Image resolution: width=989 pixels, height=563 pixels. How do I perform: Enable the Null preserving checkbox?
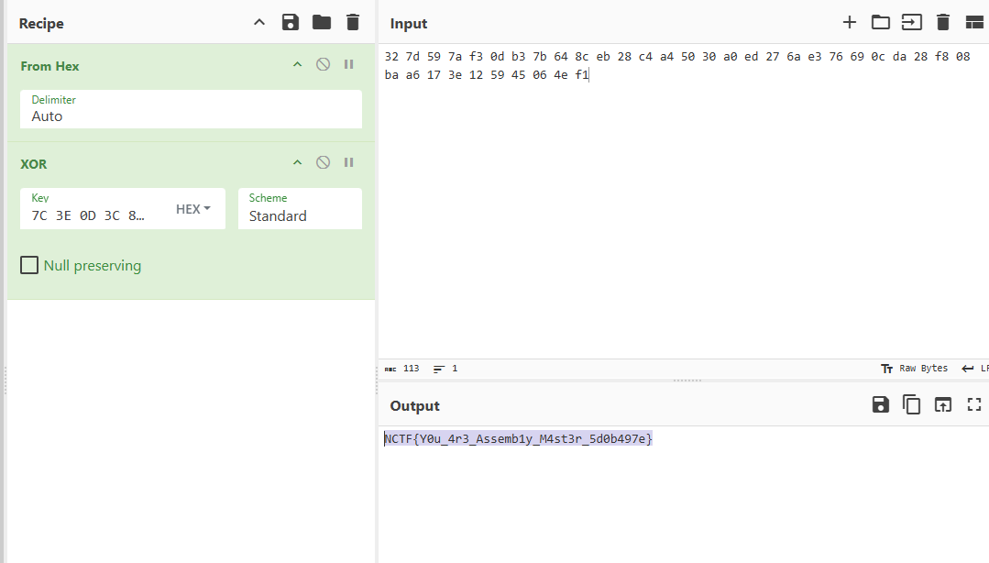coord(29,266)
